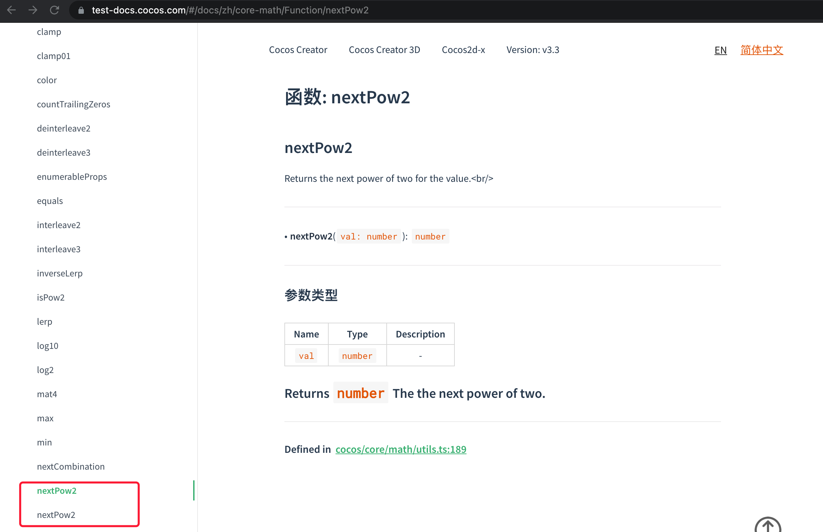Open the cocos/core/math/utils.ts:189 source link
Image resolution: width=823 pixels, height=532 pixels.
coord(401,449)
